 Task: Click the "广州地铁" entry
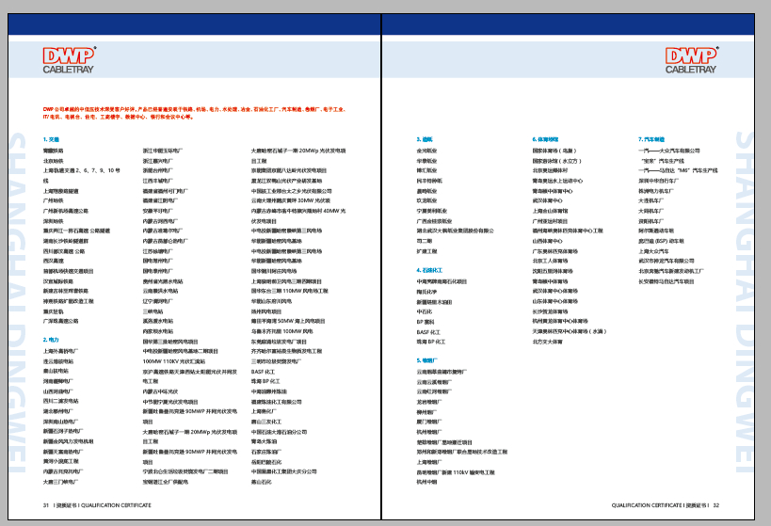click(53, 200)
